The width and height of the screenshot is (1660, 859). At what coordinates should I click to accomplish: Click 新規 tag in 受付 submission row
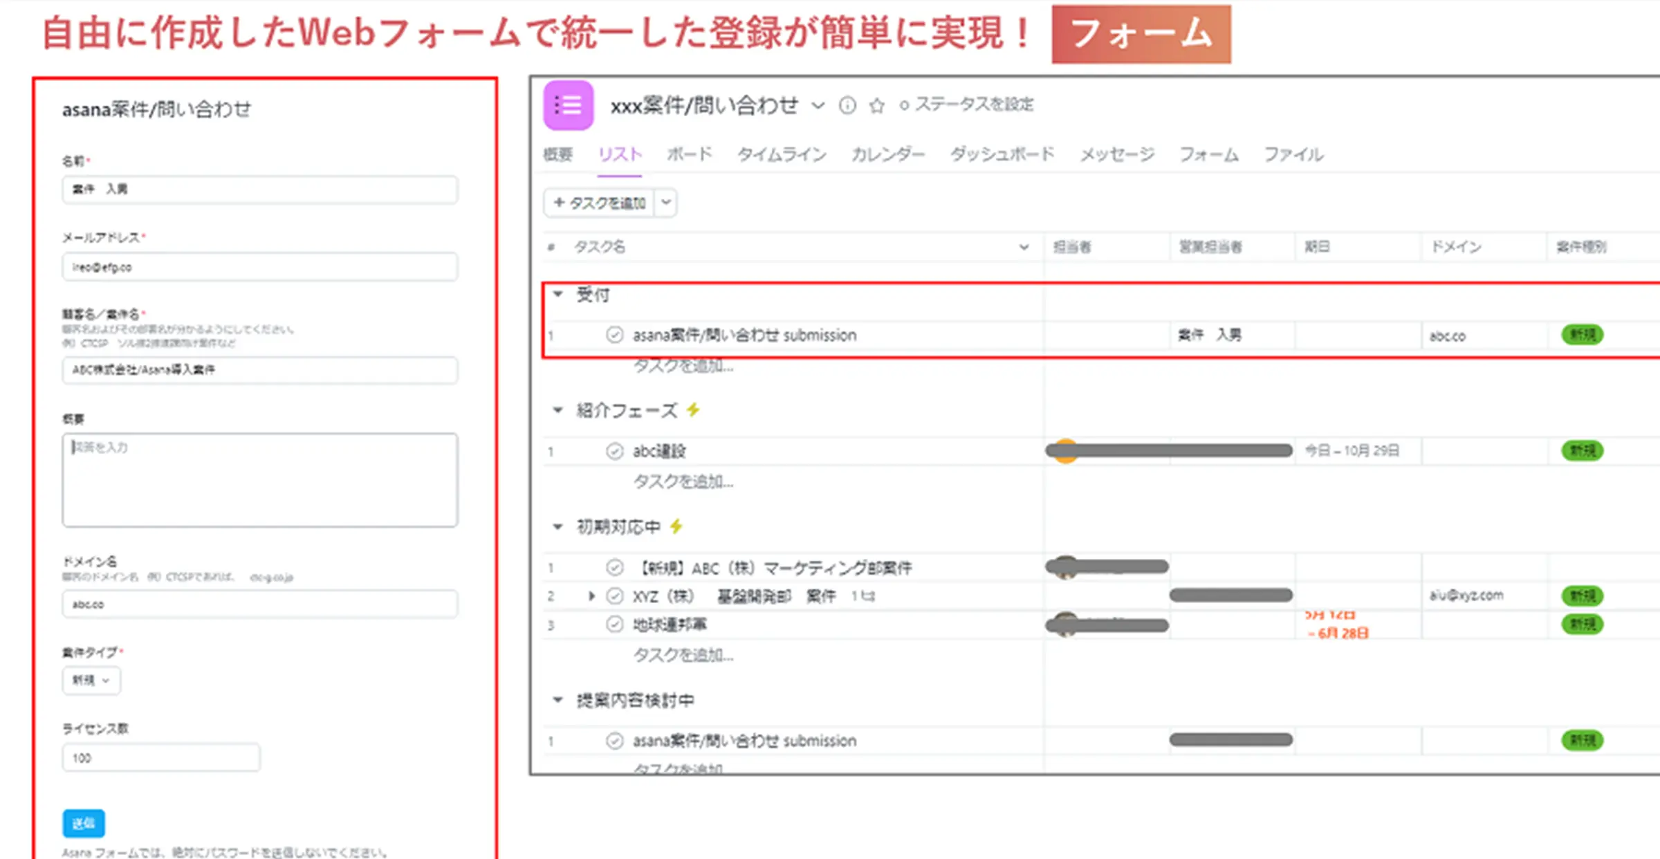pyautogui.click(x=1582, y=335)
